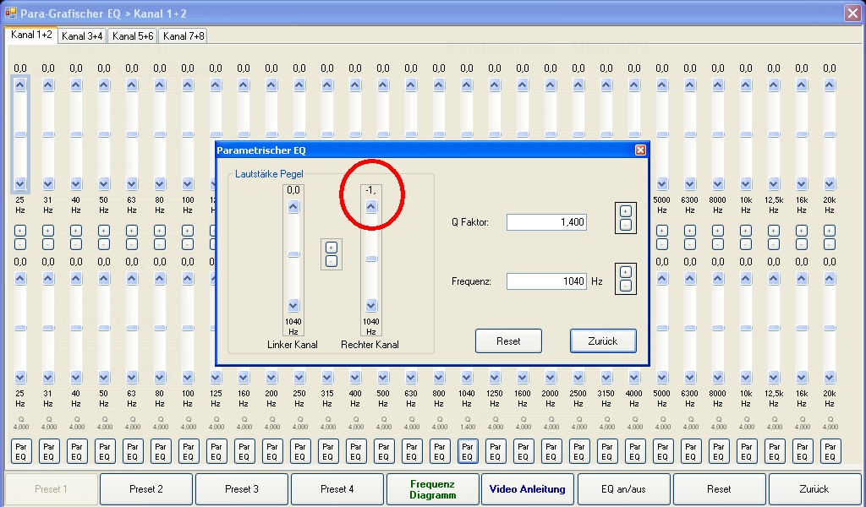The height and width of the screenshot is (507, 866).
Task: Load Preset 3
Action: click(242, 488)
